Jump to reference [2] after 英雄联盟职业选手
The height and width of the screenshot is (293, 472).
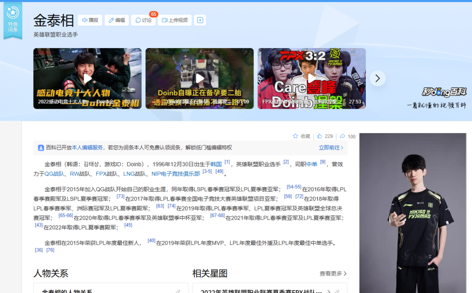point(286,162)
